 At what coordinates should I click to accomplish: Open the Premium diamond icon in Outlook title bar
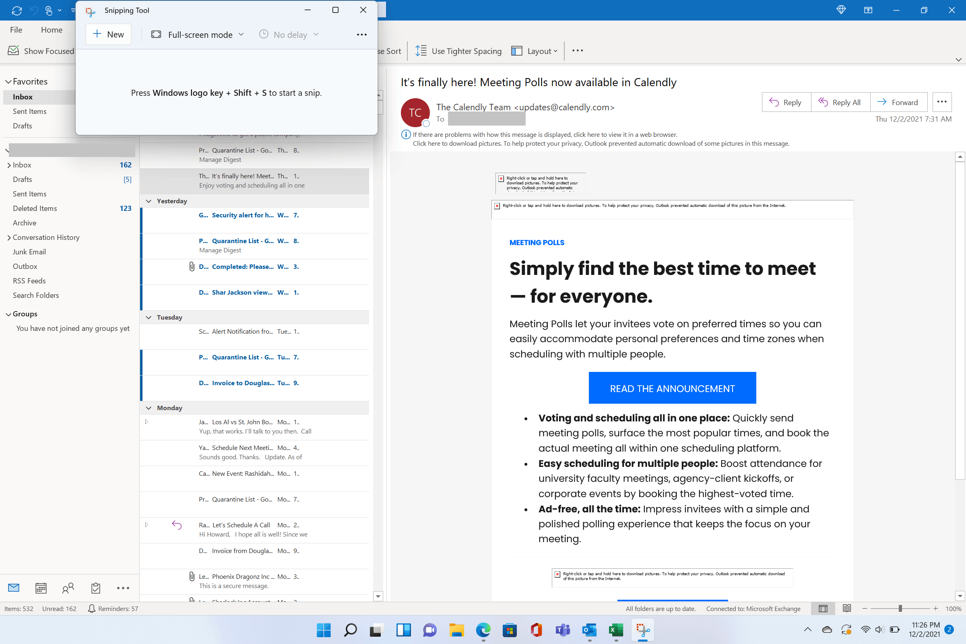841,10
